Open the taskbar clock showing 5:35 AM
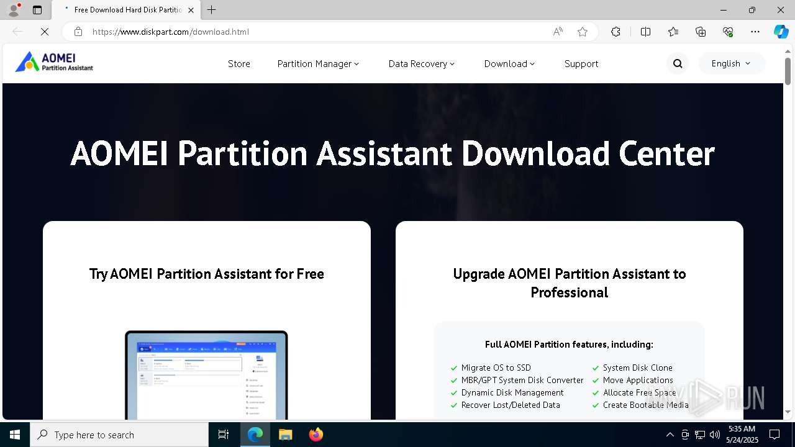The height and width of the screenshot is (447, 795). pos(742,435)
